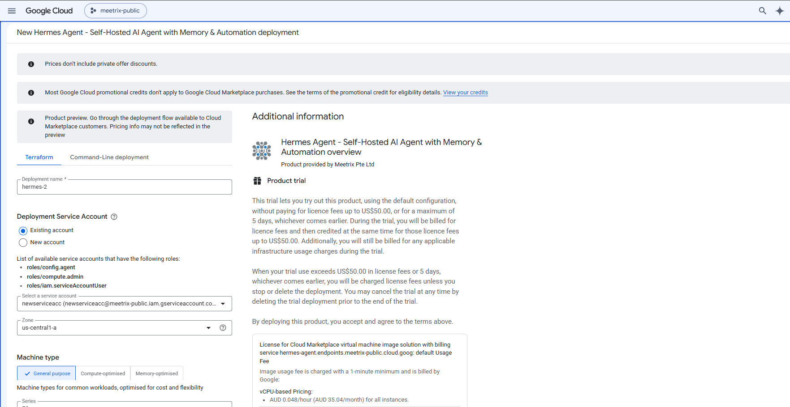Click the roles/compute.admin list entry
Viewport: 790px width, 407px height.
click(x=55, y=277)
